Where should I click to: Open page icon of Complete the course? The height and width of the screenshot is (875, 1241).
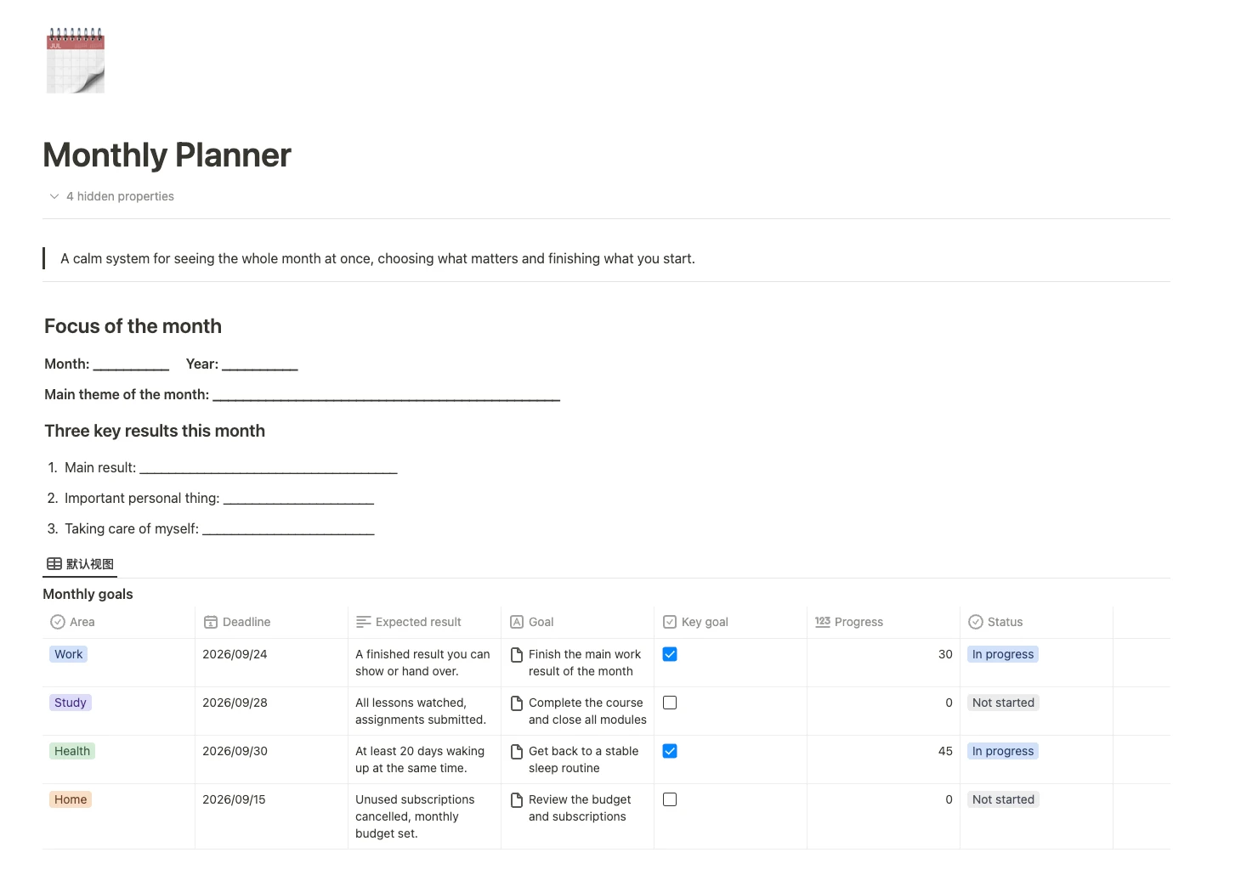(517, 703)
